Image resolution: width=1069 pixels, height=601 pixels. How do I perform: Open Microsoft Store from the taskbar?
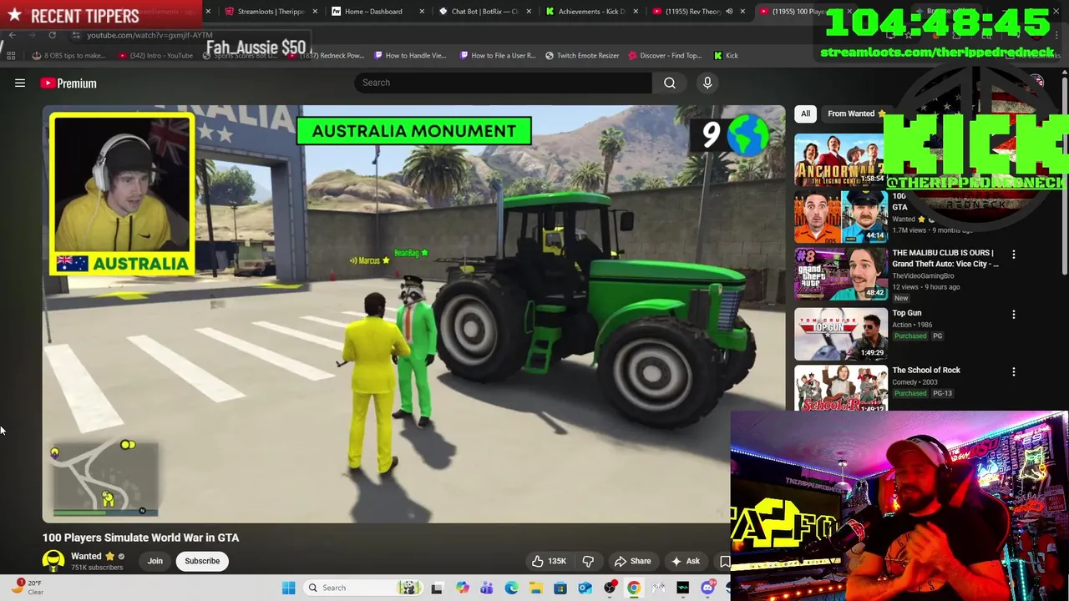(560, 588)
